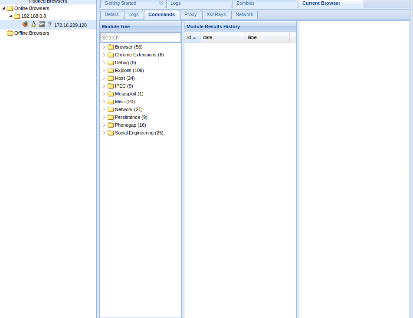
Task: Click the VM icon beside 172.16.229.128
Action: 42,24
